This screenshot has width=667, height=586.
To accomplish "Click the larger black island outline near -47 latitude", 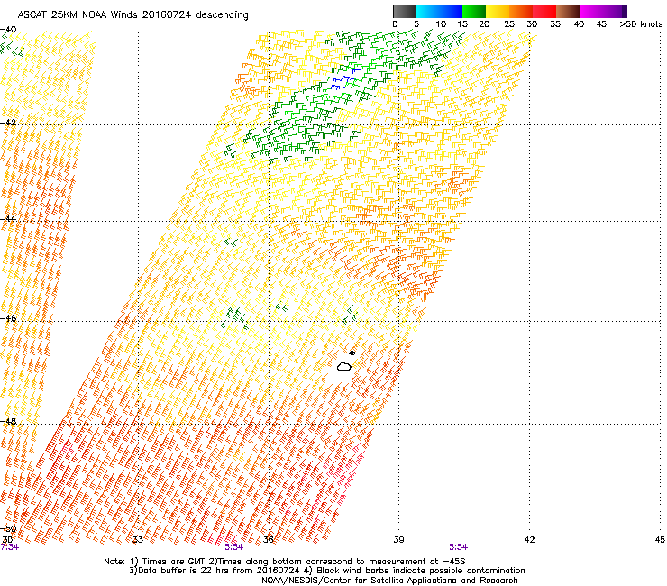I will [x=344, y=366].
